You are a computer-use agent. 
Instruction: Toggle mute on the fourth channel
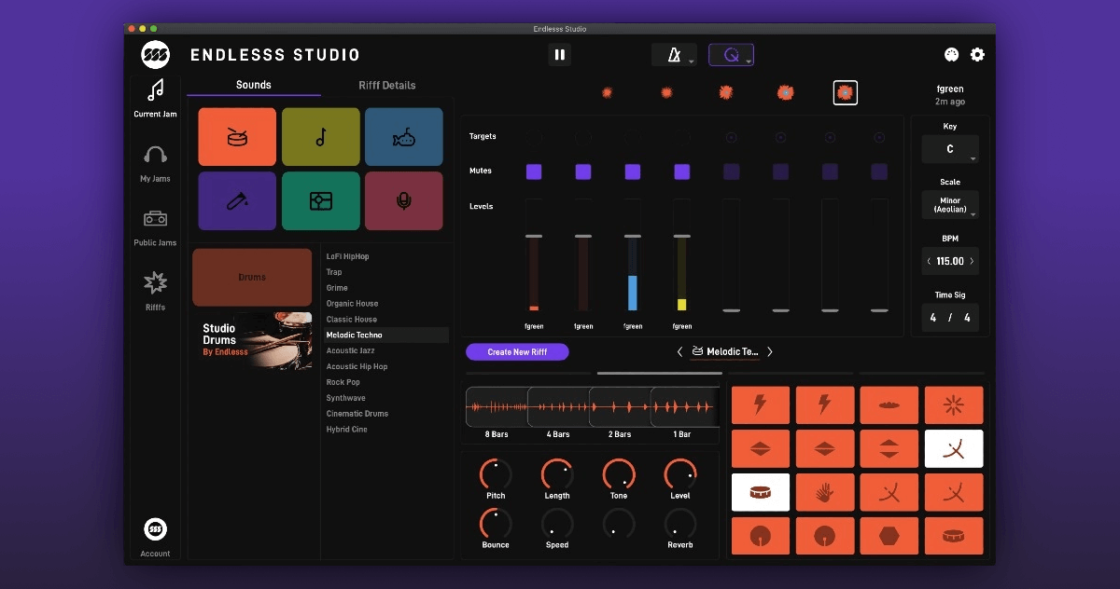tap(682, 171)
